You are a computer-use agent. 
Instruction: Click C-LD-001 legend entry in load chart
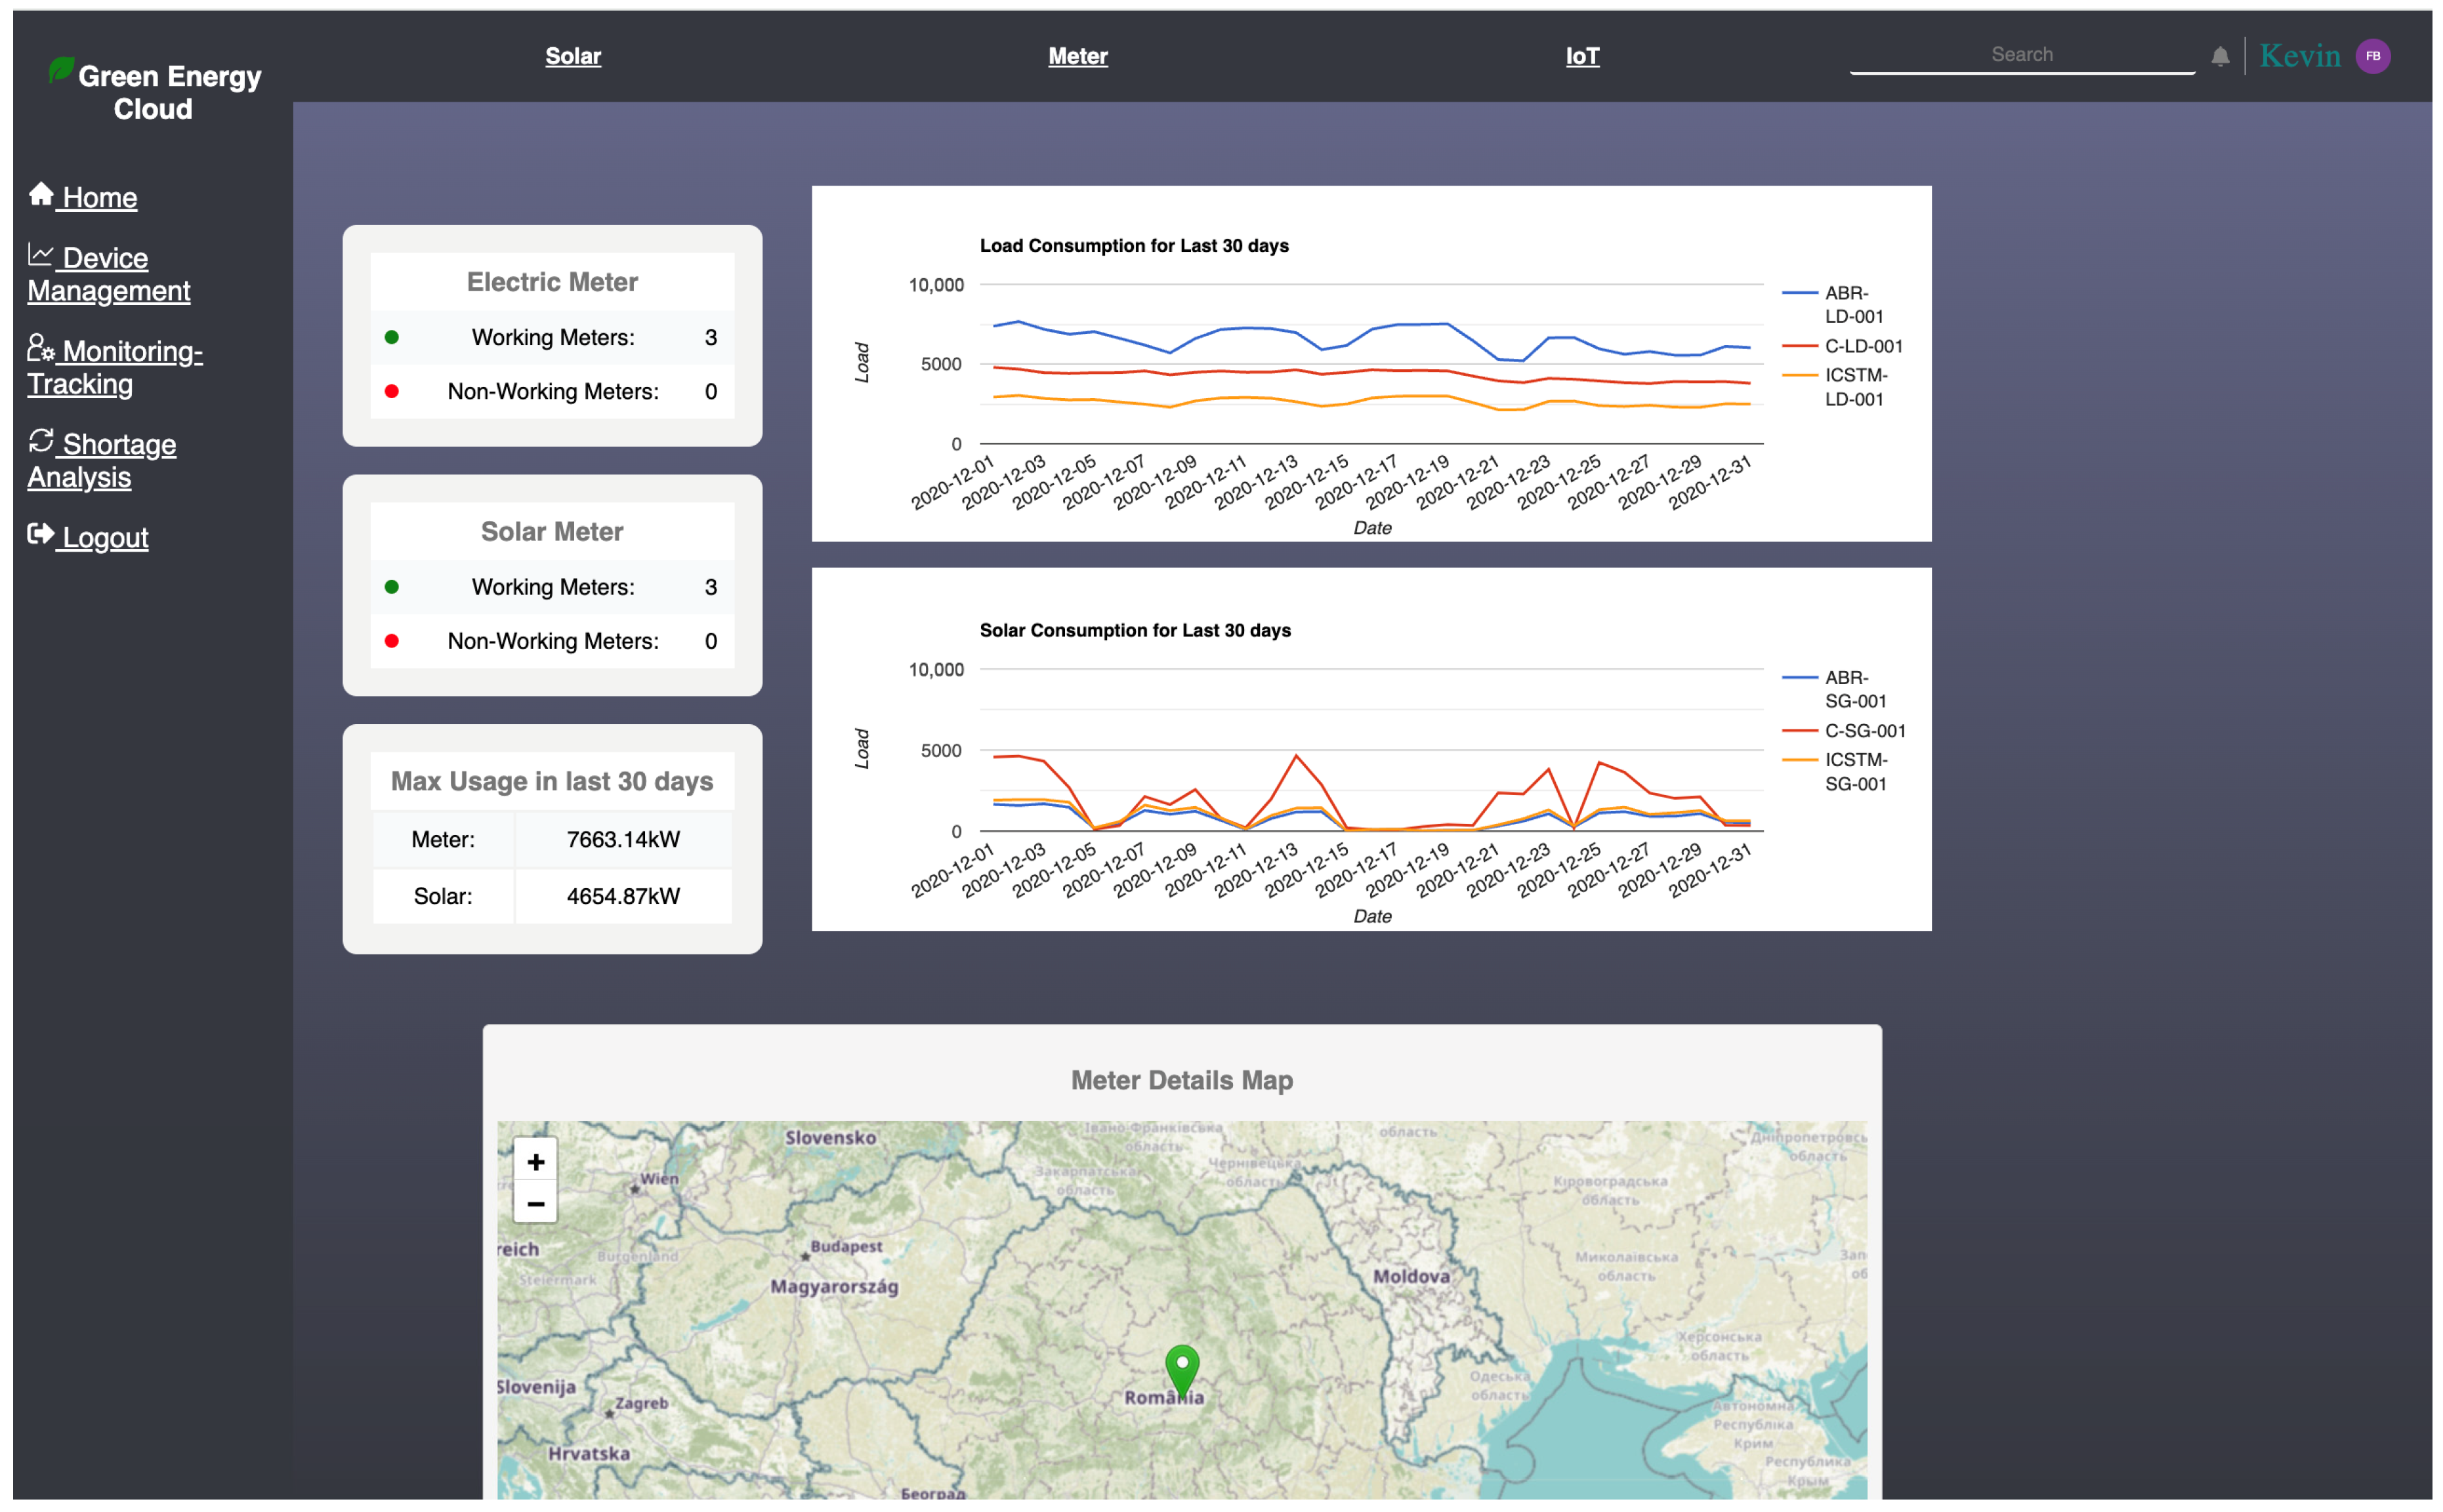pyautogui.click(x=1842, y=346)
